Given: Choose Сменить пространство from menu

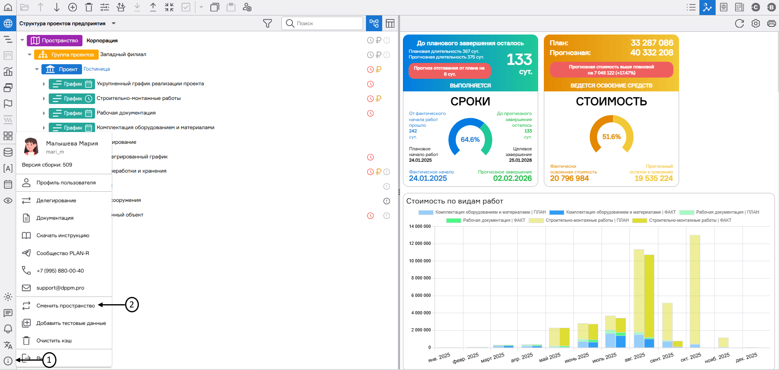Looking at the screenshot, I should click(65, 306).
